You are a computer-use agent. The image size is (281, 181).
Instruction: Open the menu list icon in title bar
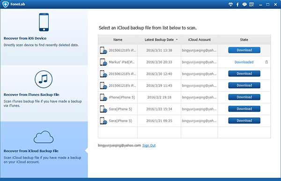click(x=251, y=4)
